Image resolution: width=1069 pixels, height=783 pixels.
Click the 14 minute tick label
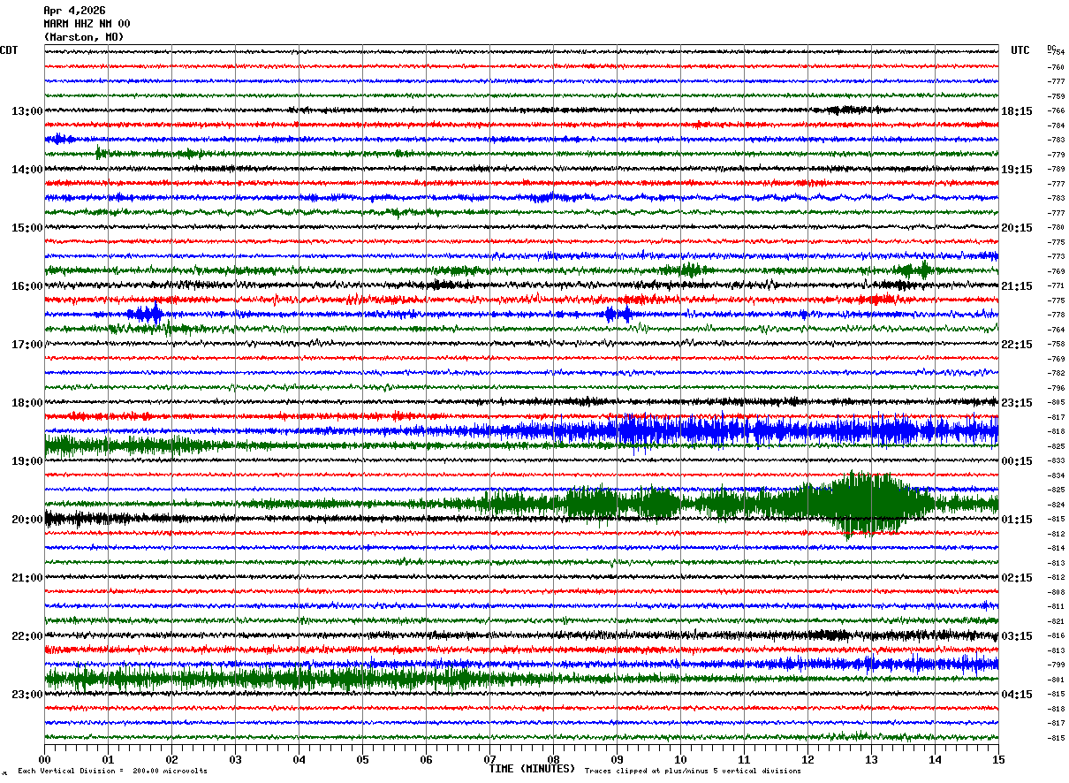935,759
